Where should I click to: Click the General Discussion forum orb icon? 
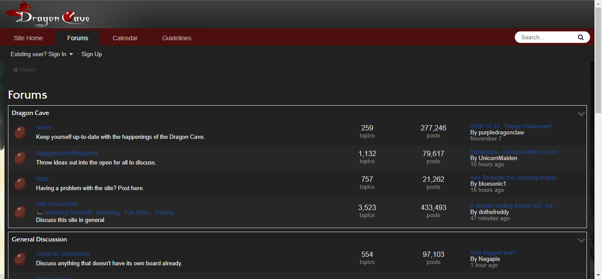[x=20, y=258]
